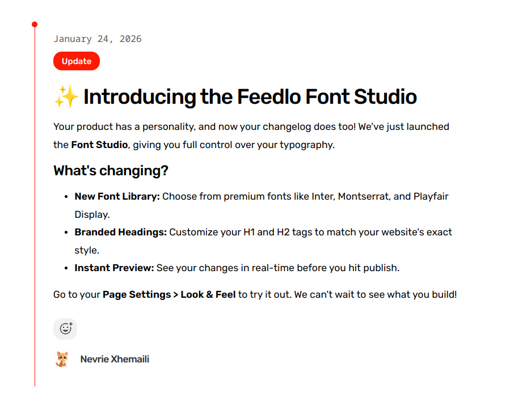The width and height of the screenshot is (514, 405).
Task: Click the word Montserrat in the list
Action: tap(364, 197)
